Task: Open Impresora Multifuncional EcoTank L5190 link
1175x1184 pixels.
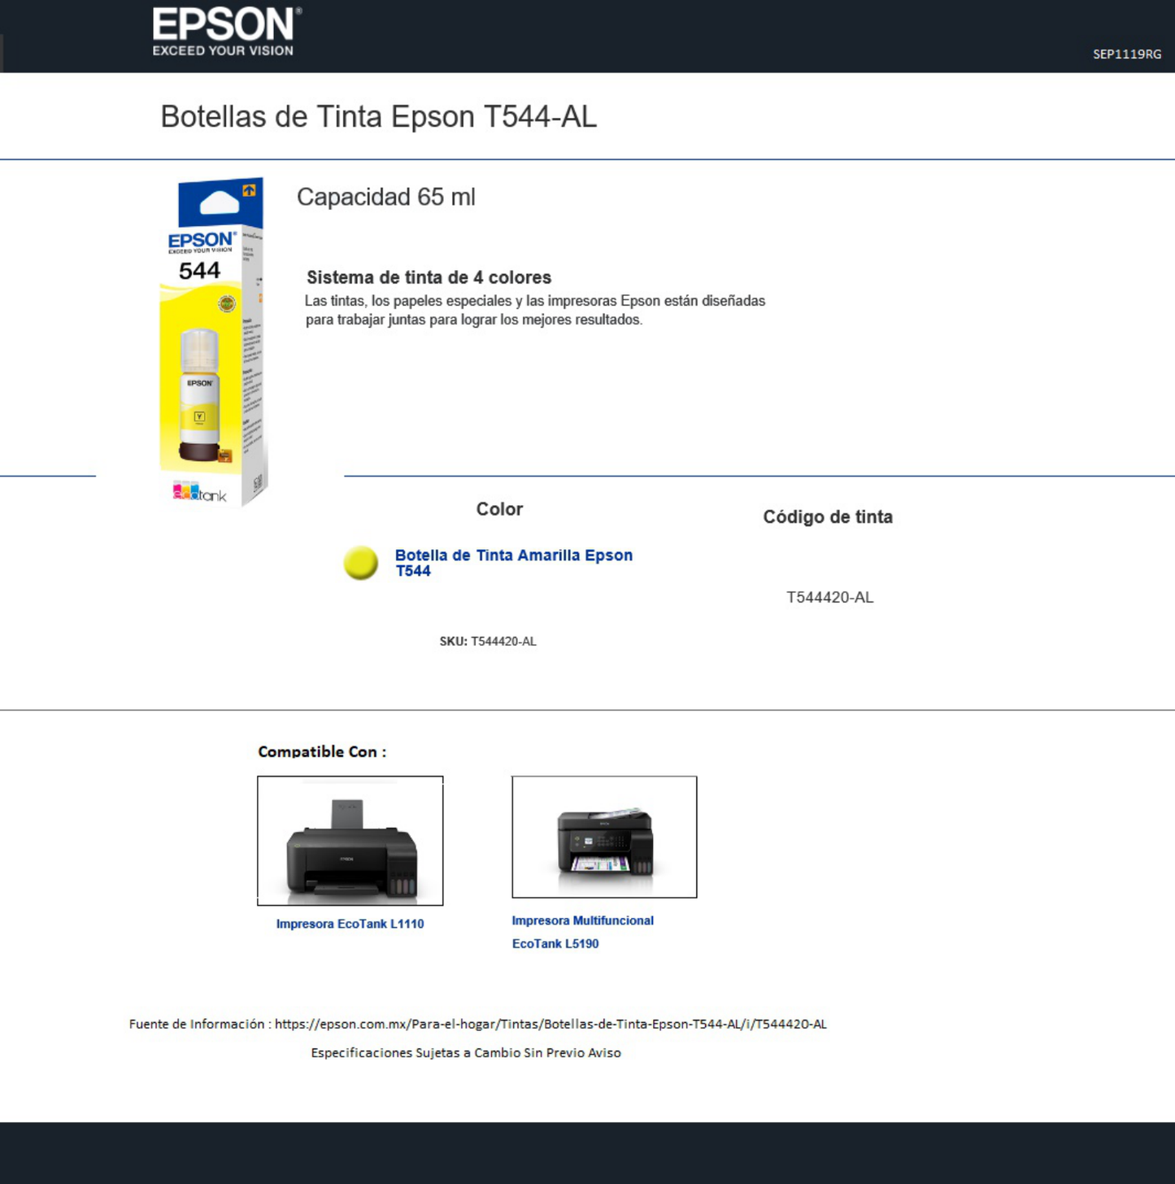Action: (x=582, y=932)
